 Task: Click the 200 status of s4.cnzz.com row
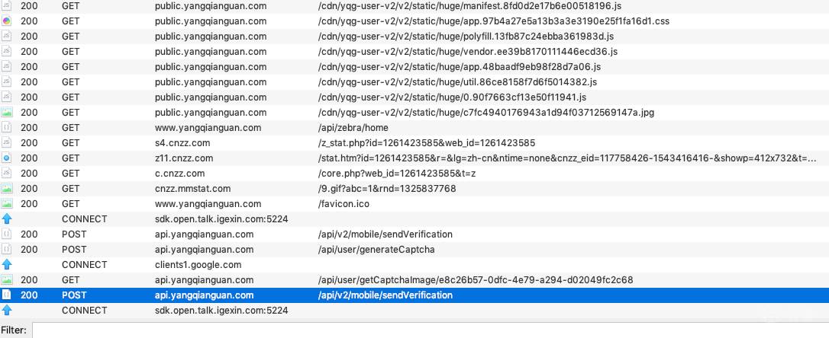click(29, 143)
